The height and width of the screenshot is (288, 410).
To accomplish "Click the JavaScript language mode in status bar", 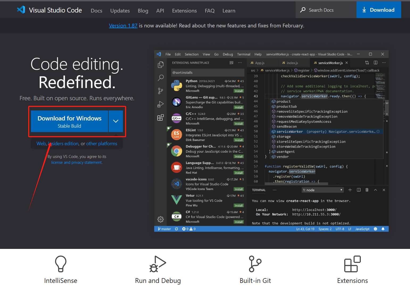I will (362, 229).
